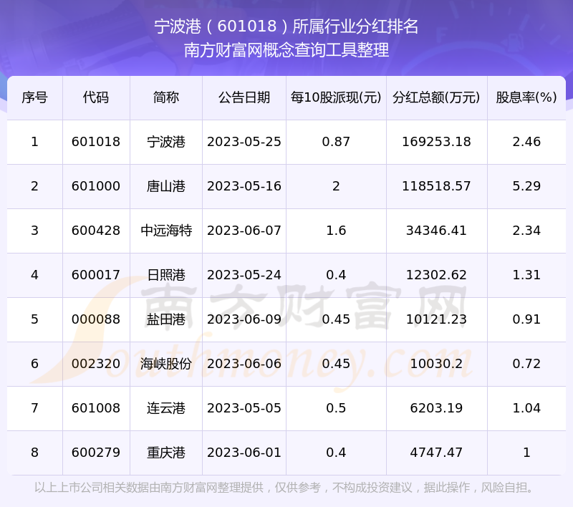Image resolution: width=573 pixels, height=507 pixels.
Task: Select stock code 601018
Action: point(96,142)
